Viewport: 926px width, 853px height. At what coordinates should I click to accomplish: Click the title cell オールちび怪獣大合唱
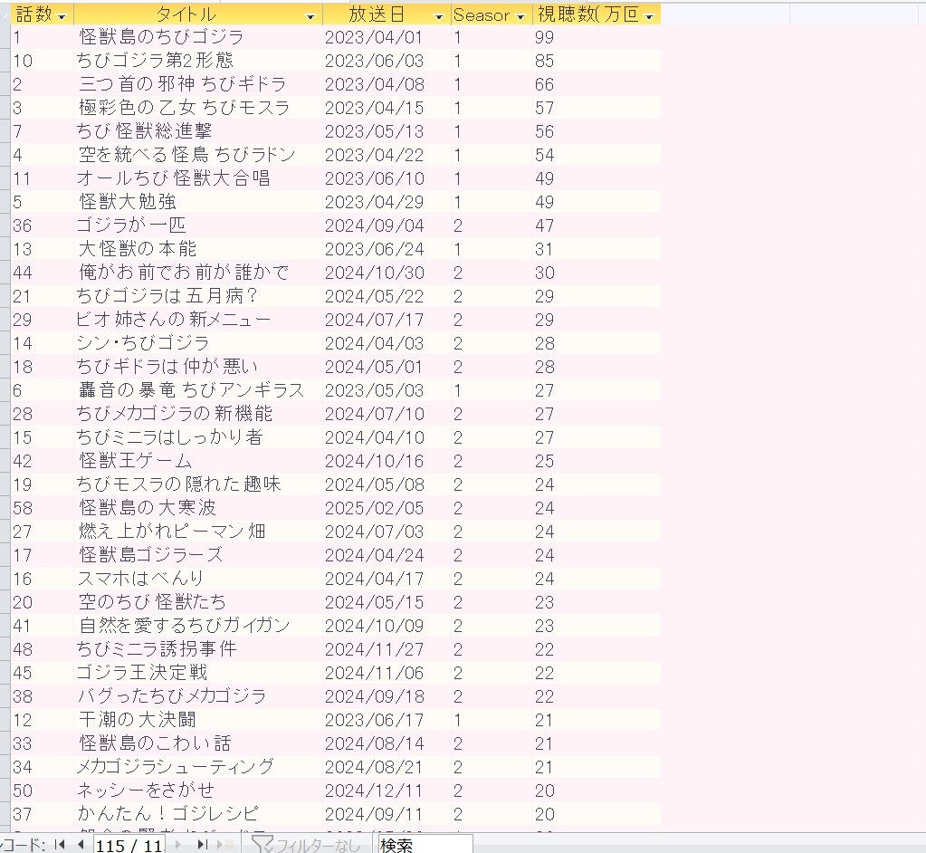click(198, 178)
